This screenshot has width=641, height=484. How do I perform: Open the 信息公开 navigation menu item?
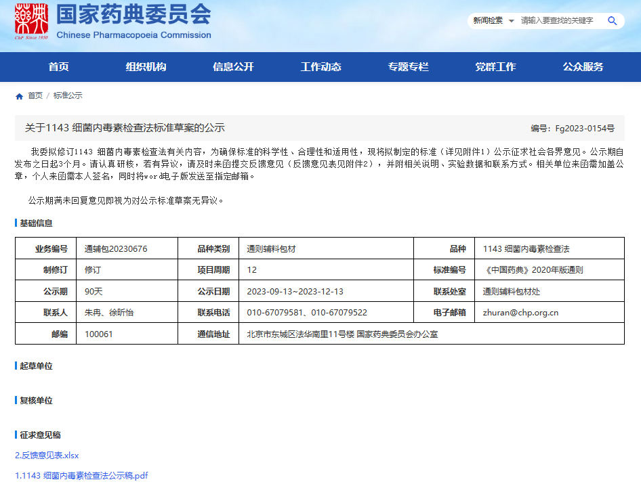[233, 67]
